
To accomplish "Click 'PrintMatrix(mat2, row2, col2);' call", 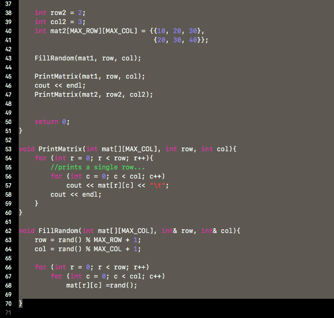I will pos(94,95).
